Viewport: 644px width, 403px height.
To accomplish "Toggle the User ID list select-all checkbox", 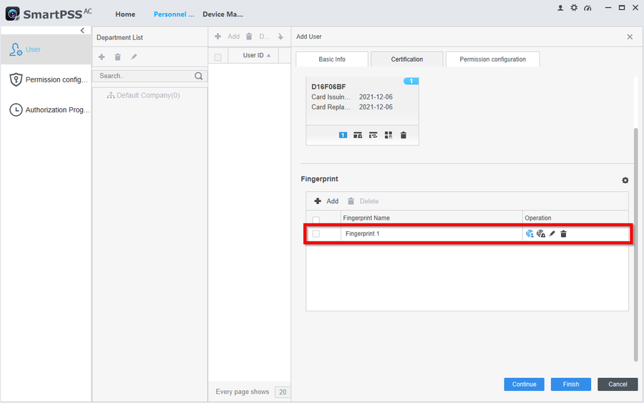I will pyautogui.click(x=218, y=57).
